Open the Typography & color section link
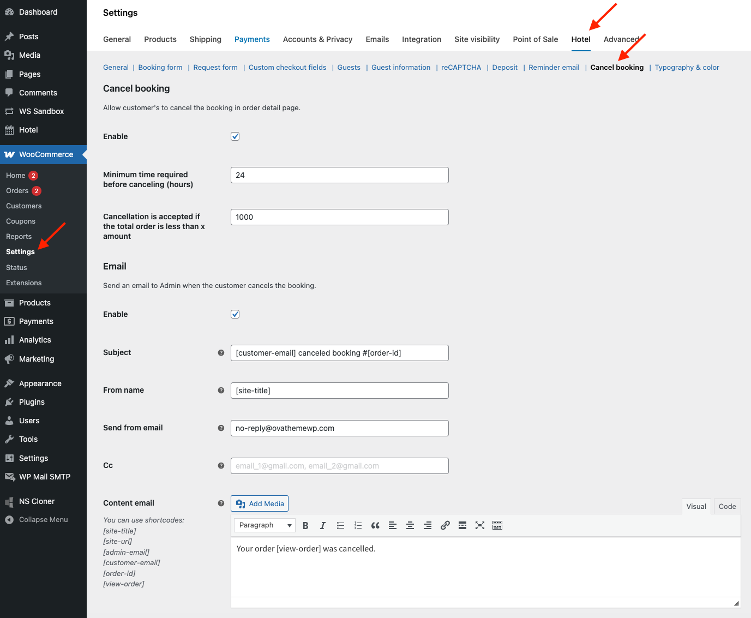The width and height of the screenshot is (751, 618). tap(687, 68)
